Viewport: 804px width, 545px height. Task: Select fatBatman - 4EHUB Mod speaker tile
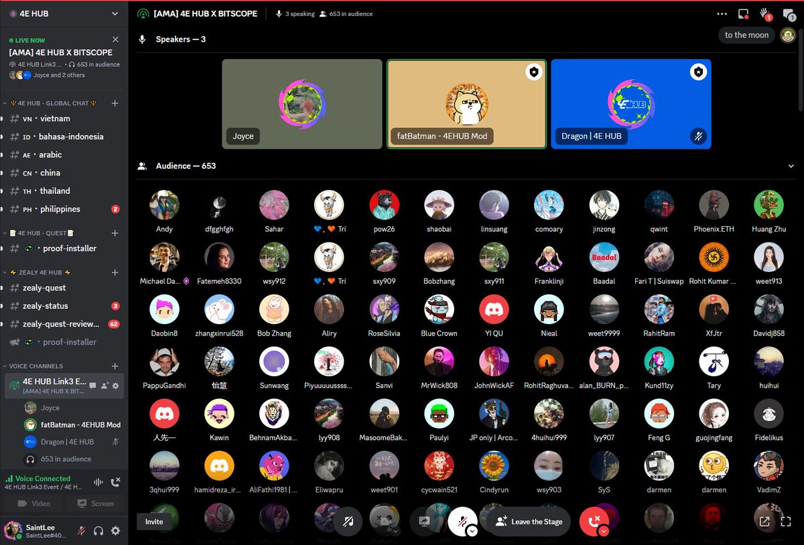tap(466, 104)
